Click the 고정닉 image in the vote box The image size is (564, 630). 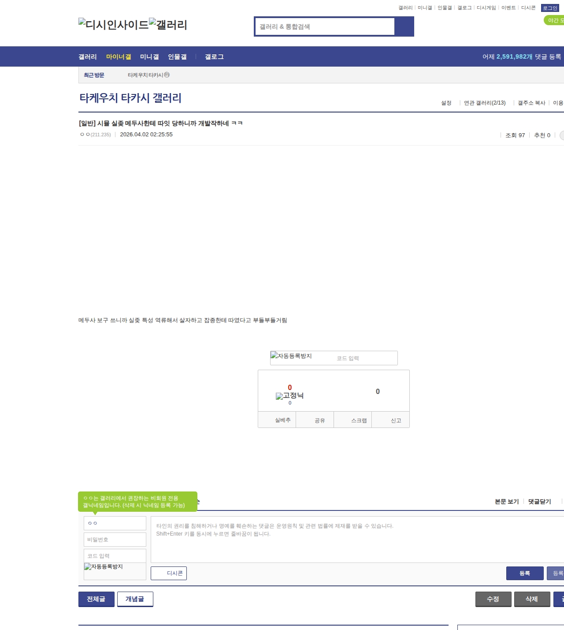coord(289,396)
